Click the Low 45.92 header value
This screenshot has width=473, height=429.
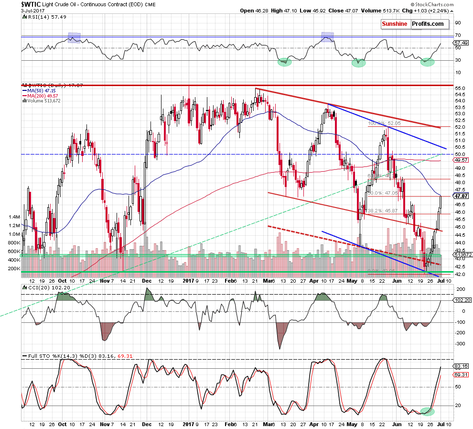coord(312,11)
